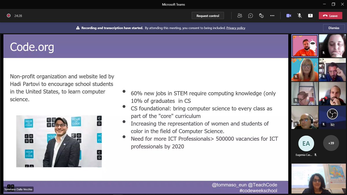The width and height of the screenshot is (347, 195).
Task: Click the CS foundational bullet point
Action: pos(201,112)
